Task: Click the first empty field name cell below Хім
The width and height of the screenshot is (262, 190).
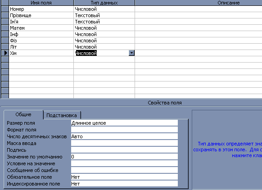Action: coord(41,59)
